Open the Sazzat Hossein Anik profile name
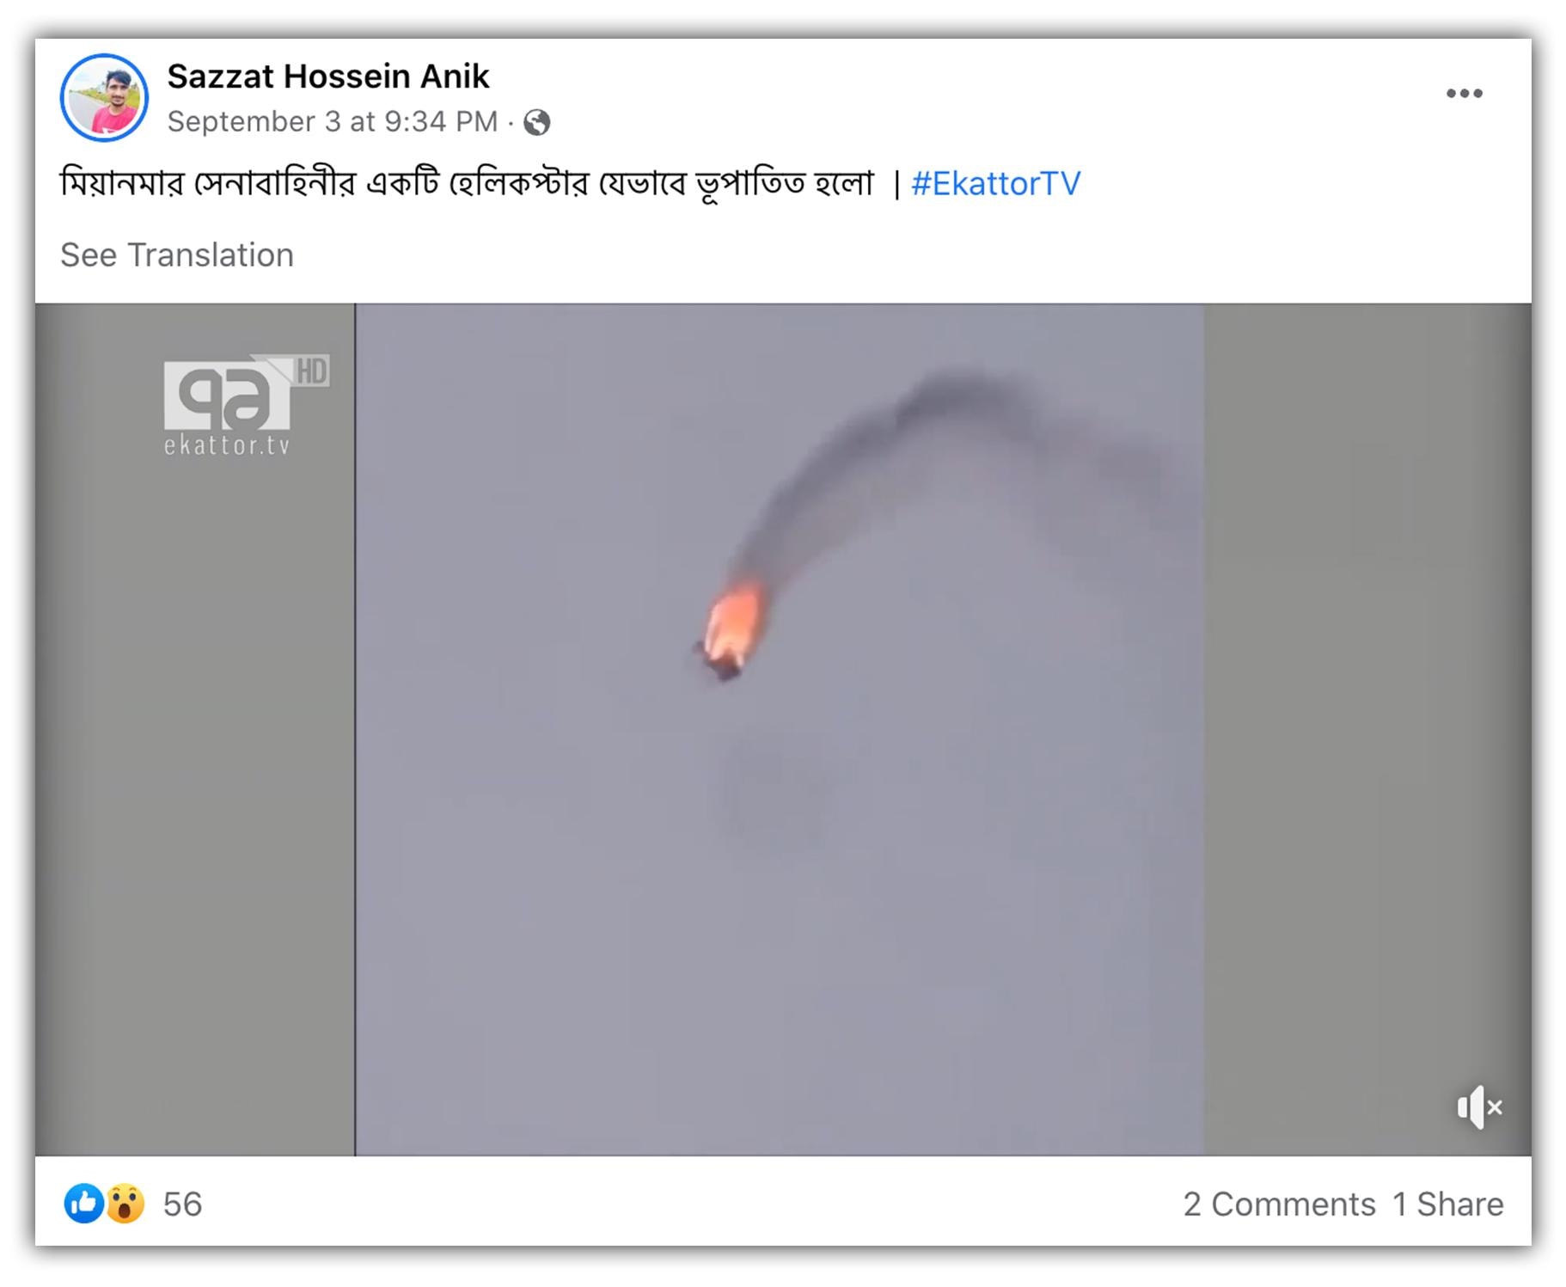The height and width of the screenshot is (1287, 1566). (327, 77)
